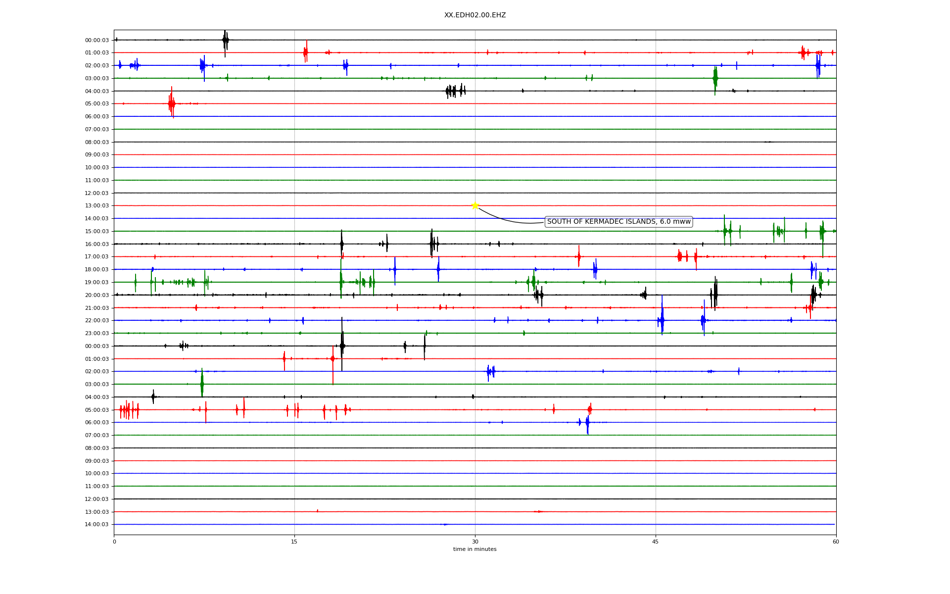Click the x-axis tick label 60
950x594 pixels.
836,542
